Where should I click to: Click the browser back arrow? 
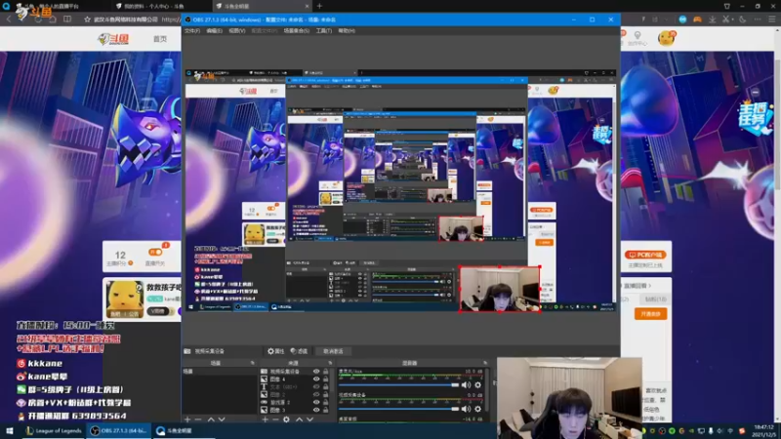pyautogui.click(x=9, y=20)
